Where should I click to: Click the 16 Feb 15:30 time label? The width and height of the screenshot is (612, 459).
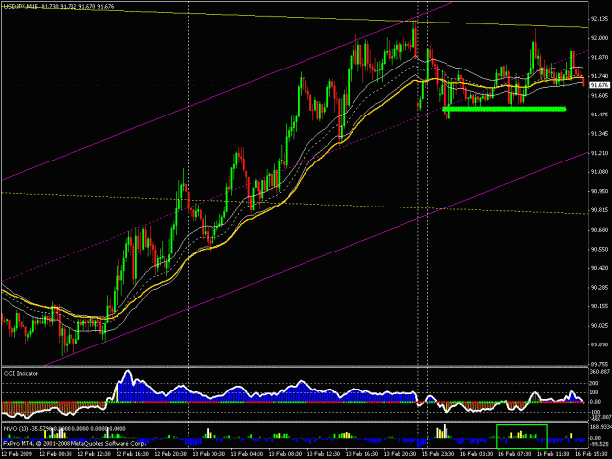(591, 454)
